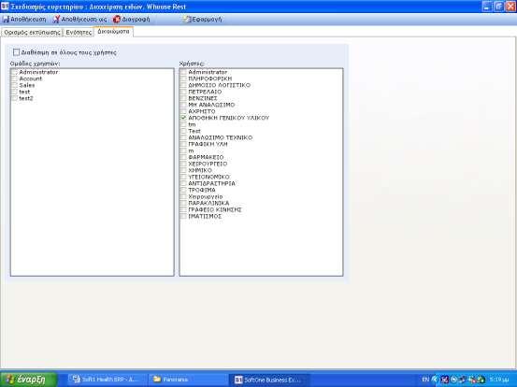The height and width of the screenshot is (387, 517).
Task: Click the Εφαρμογή apply icon
Action: tap(187, 20)
